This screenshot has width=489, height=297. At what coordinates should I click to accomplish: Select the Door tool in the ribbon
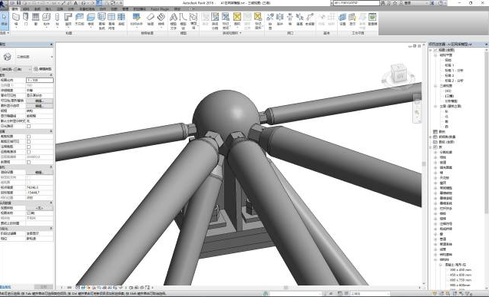tap(26, 19)
